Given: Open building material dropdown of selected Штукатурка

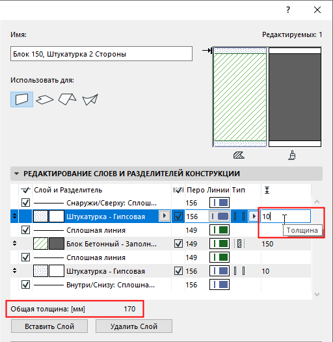Looking at the screenshot, I should pos(165,216).
